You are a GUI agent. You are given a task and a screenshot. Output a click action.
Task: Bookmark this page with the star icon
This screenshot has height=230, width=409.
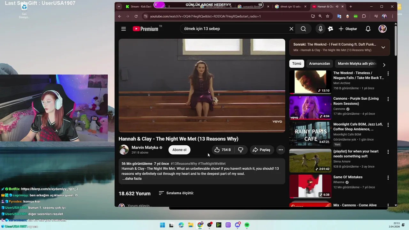pos(328,16)
